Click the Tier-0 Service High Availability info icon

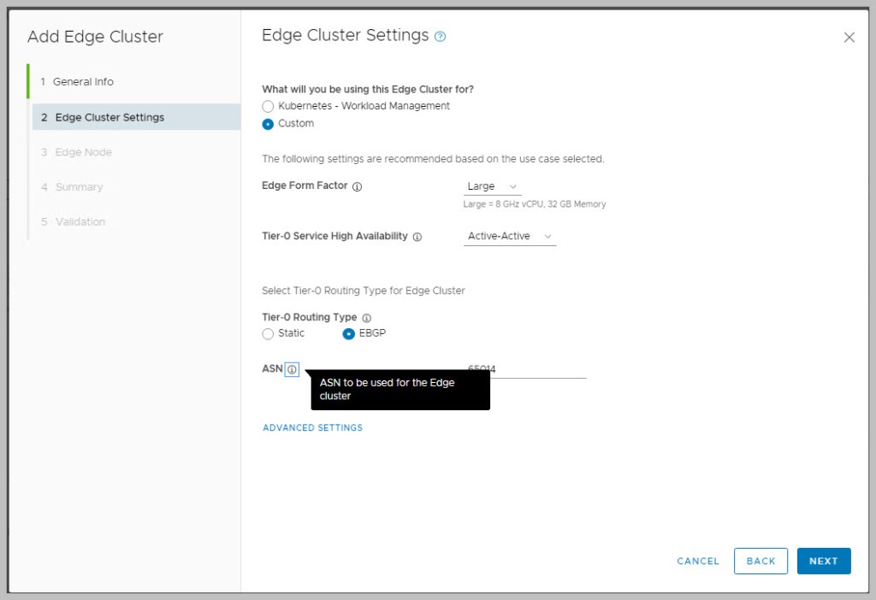[x=417, y=237]
